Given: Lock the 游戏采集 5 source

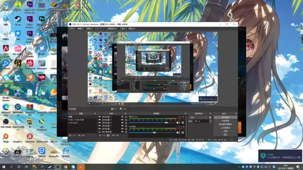Looking at the screenshot, I should [x=126, y=120].
